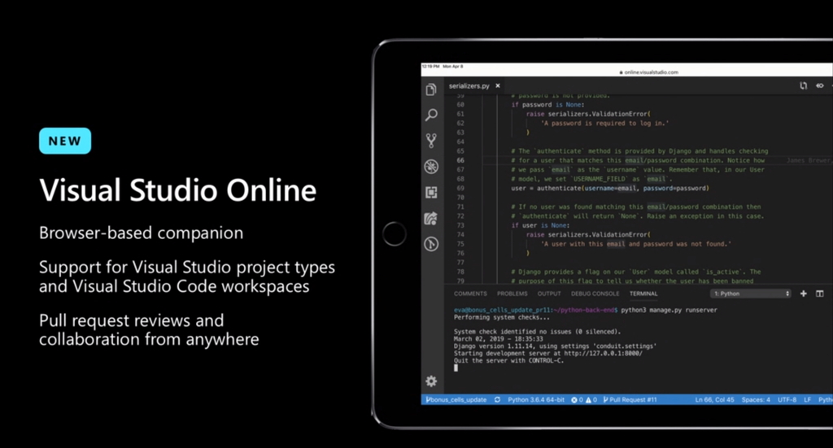Click 'A password is required to log in.' string
Viewport: 833px width, 448px height.
coord(605,123)
